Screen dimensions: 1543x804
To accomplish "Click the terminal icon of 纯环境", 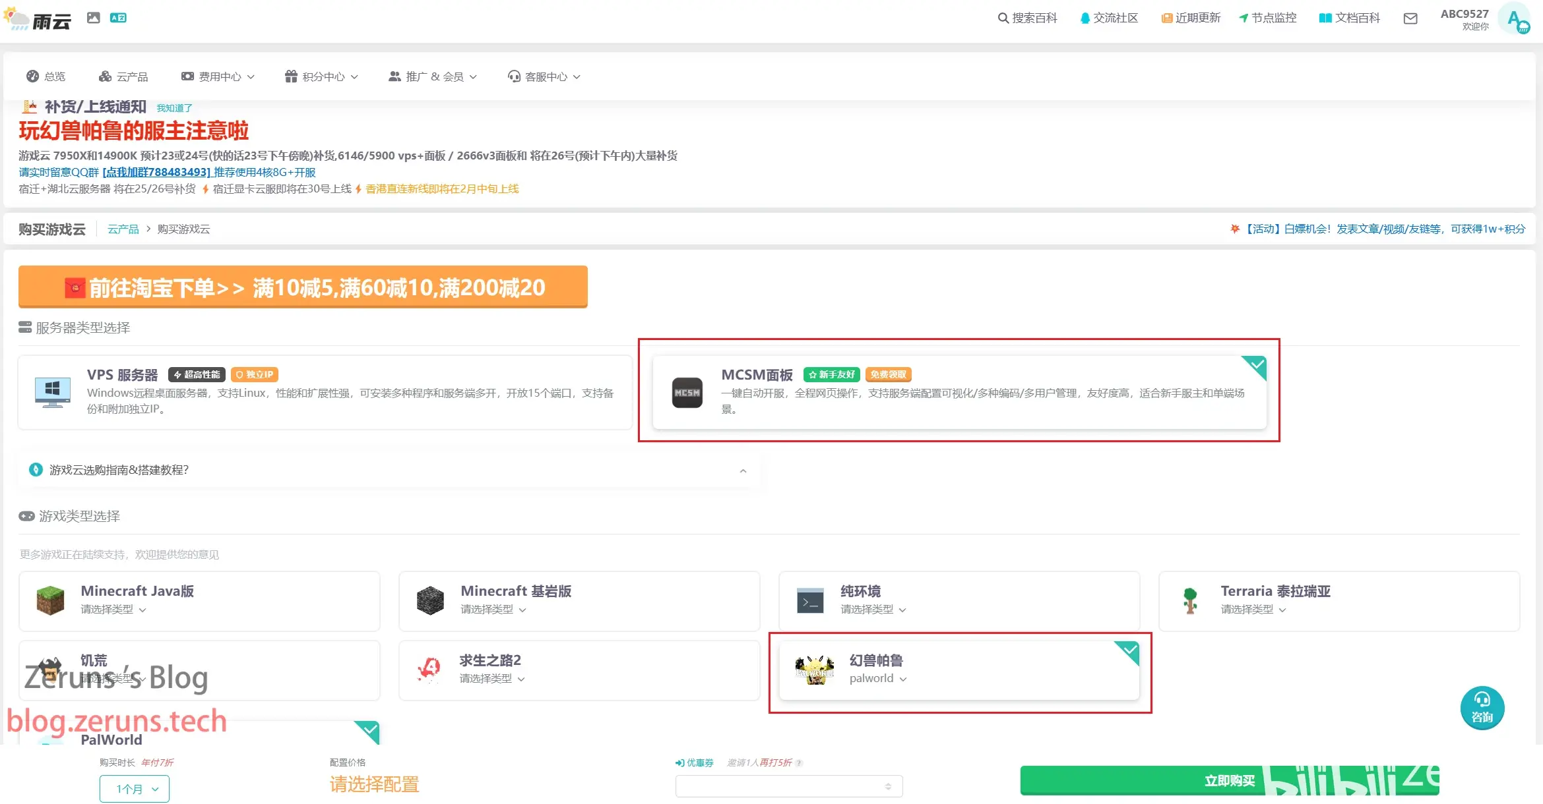I will click(x=810, y=600).
